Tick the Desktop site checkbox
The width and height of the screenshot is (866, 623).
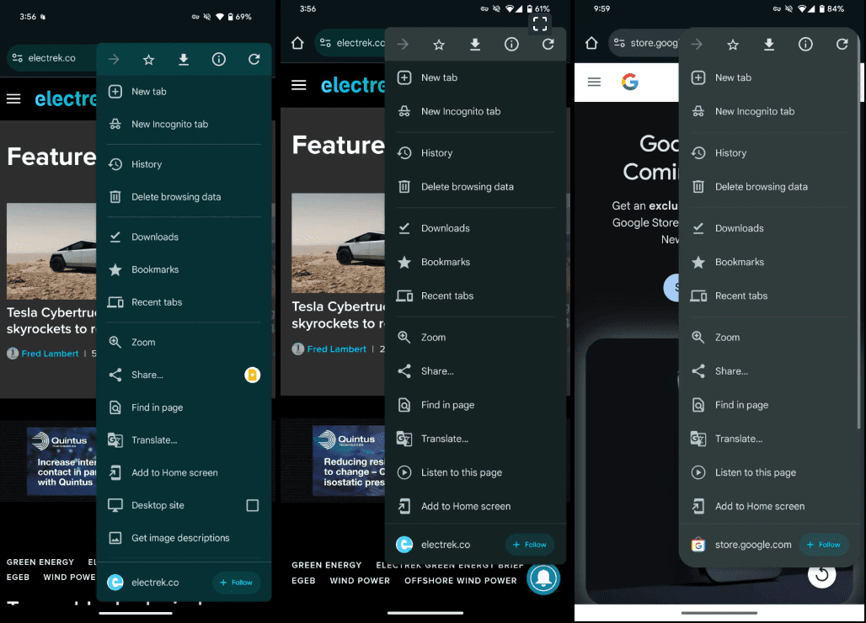coord(252,505)
